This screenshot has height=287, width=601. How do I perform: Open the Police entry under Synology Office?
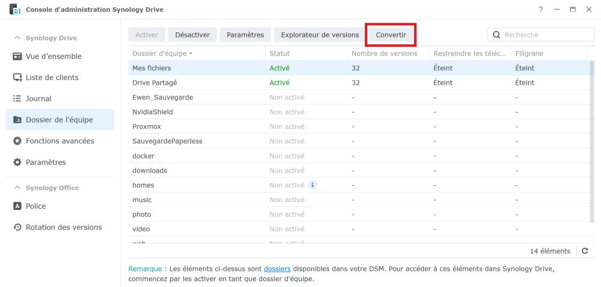coord(59,206)
